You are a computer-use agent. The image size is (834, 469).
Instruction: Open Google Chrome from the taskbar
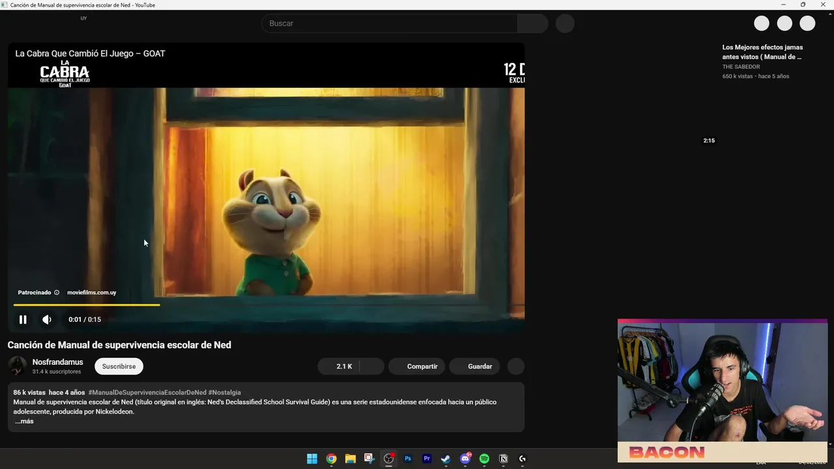[331, 459]
